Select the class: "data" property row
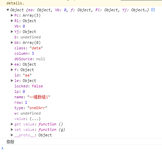Viewport: 162px width, 152px height. pyautogui.click(x=29, y=48)
